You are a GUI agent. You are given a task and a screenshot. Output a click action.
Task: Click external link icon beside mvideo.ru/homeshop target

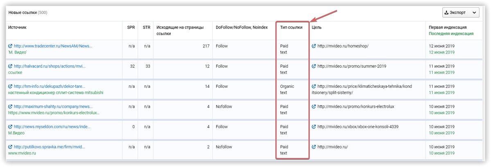pos(314,46)
